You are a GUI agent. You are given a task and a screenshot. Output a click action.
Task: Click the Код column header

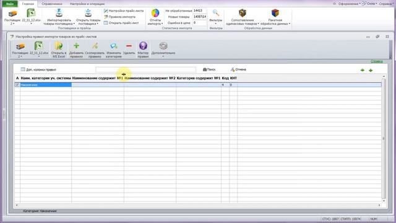click(225, 78)
